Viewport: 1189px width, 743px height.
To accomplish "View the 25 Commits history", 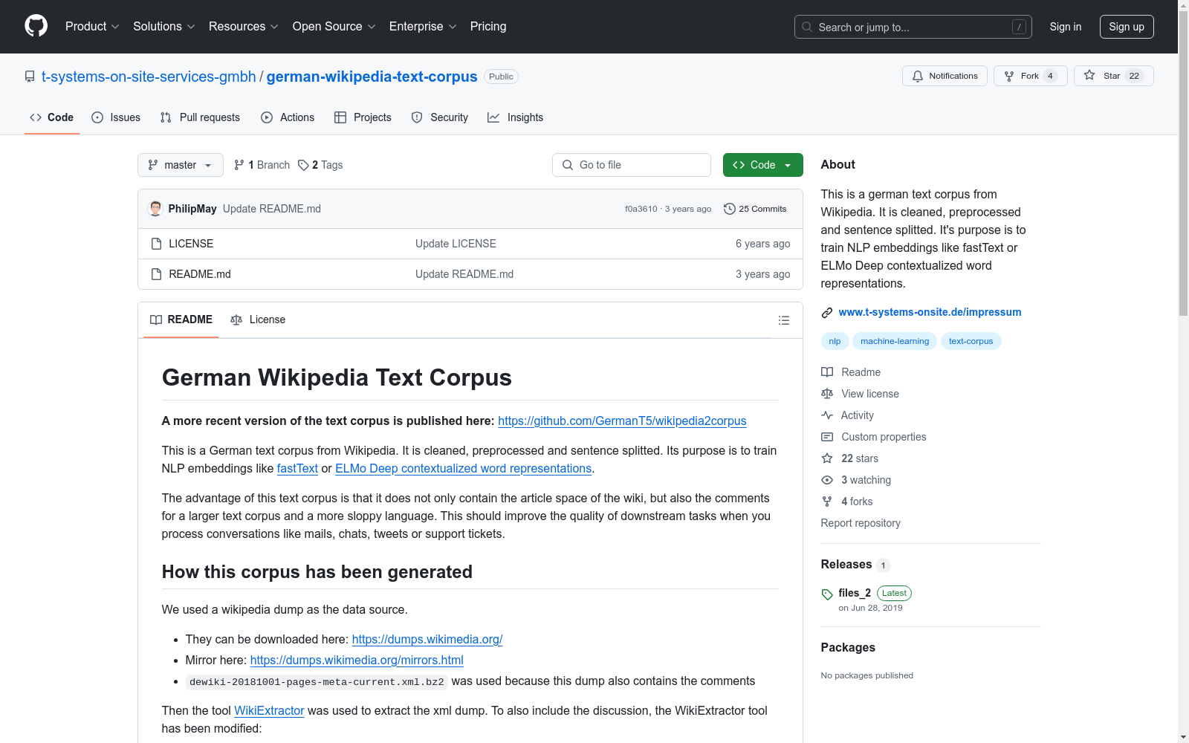I will 755,209.
